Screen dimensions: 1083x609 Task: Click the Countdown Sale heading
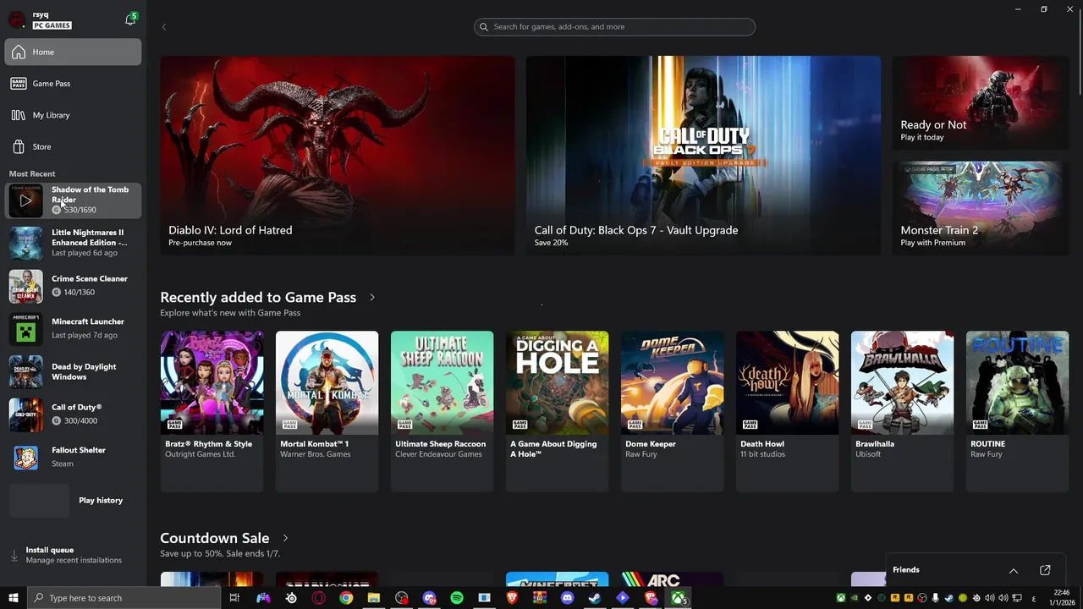[215, 538]
